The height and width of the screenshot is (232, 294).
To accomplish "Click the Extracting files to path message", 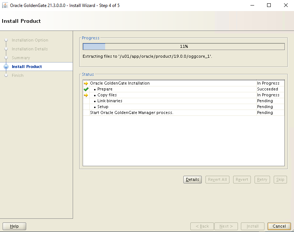I will click(147, 56).
